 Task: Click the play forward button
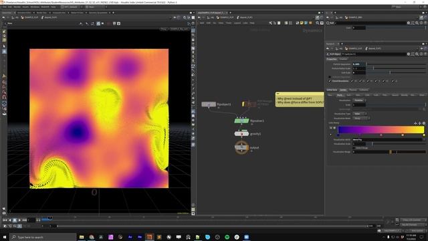19,220
